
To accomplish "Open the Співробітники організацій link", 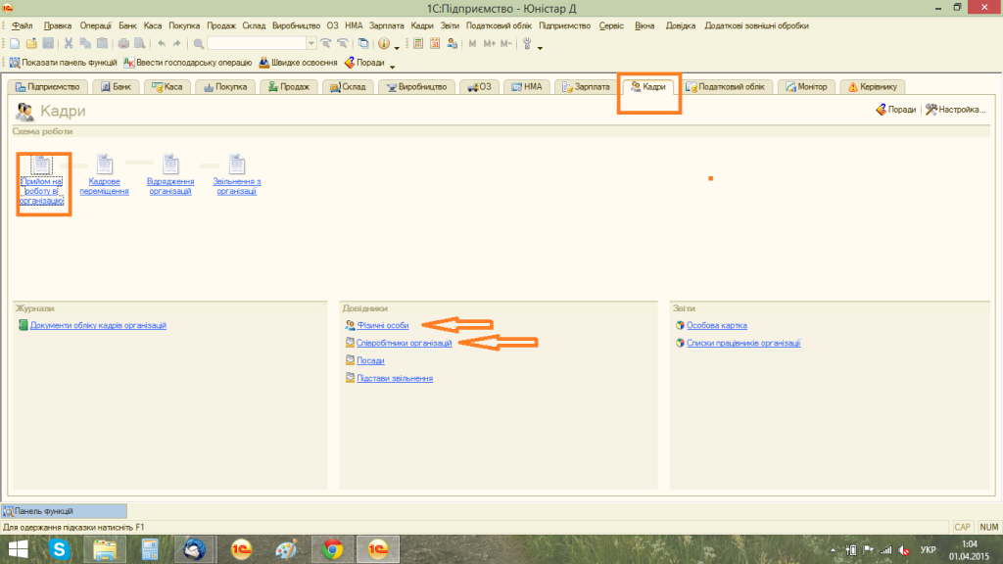I will point(404,344).
